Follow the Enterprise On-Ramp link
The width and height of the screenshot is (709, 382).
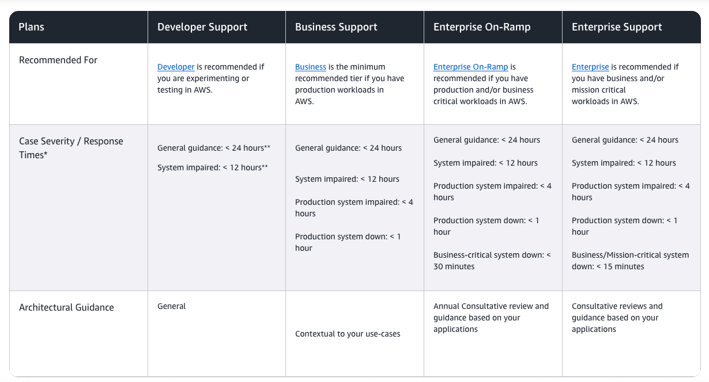tap(470, 67)
